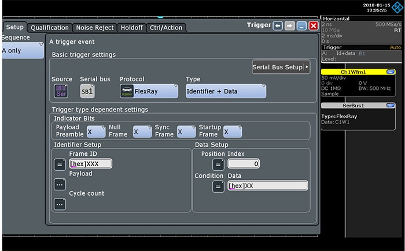Switch to the Holdoff tab

click(x=131, y=28)
